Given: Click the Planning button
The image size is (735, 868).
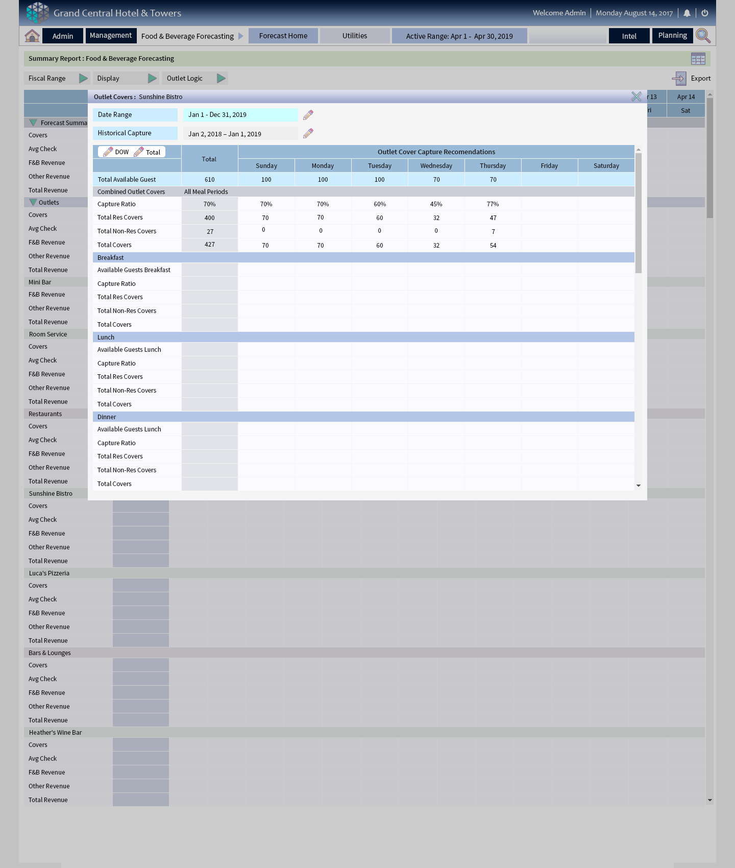Looking at the screenshot, I should (672, 36).
